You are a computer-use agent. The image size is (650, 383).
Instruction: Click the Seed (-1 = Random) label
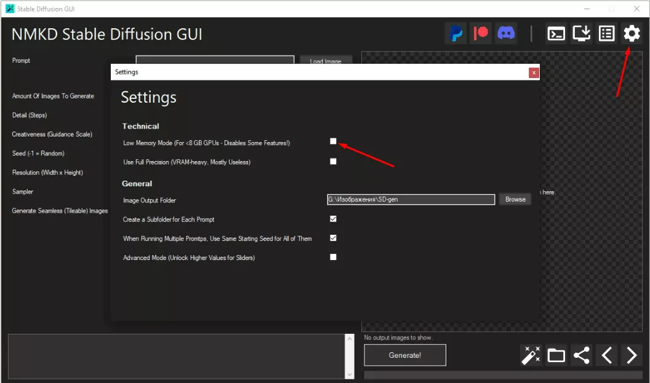pos(38,153)
